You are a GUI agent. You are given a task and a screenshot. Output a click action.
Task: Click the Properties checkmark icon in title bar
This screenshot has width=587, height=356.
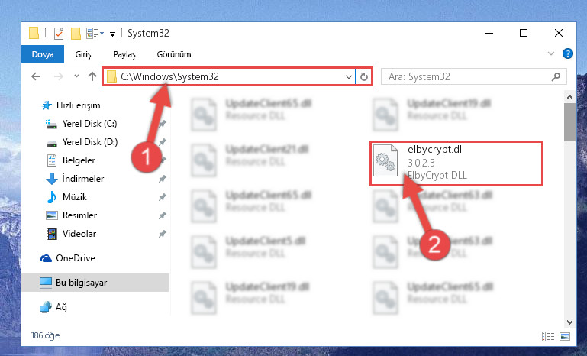[59, 34]
